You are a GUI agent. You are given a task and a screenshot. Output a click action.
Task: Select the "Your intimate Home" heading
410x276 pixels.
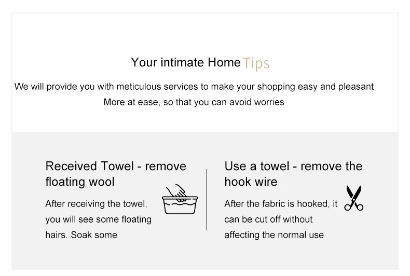[x=186, y=63]
